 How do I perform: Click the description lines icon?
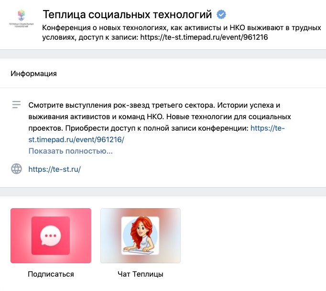17,104
